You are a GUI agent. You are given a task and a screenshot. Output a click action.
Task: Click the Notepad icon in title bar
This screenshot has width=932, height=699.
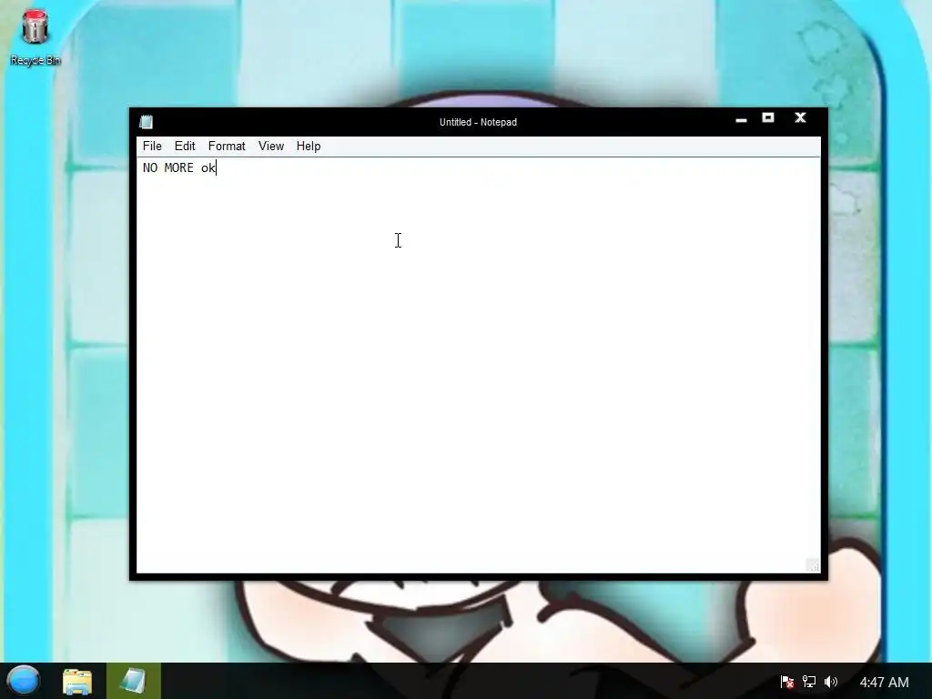[147, 122]
